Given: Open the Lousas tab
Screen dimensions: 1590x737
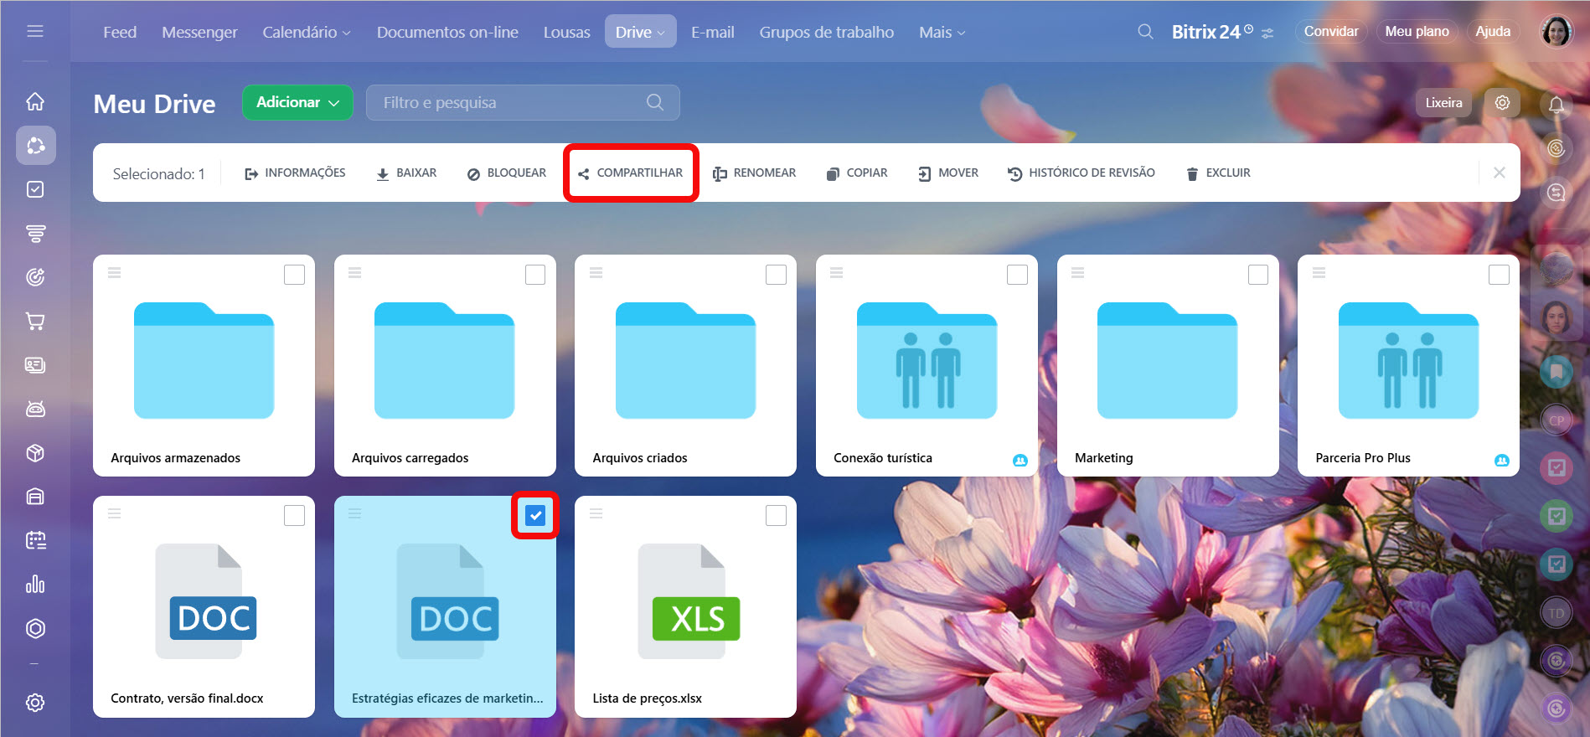Looking at the screenshot, I should point(566,32).
